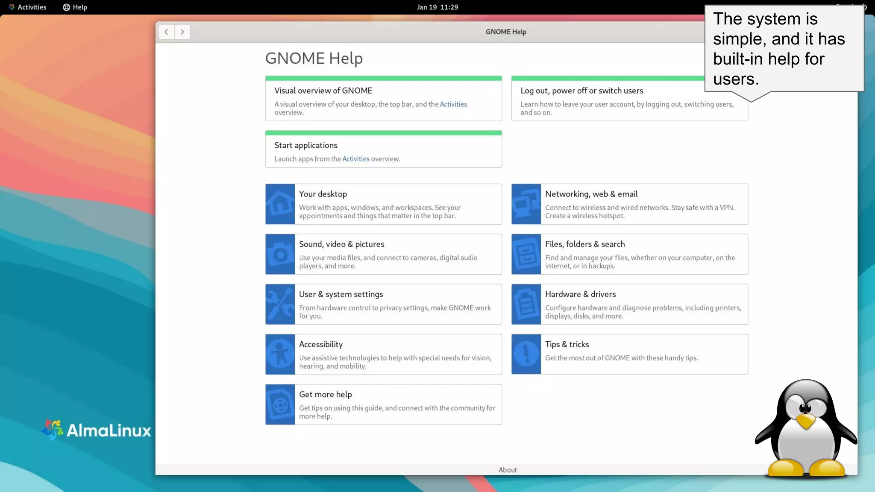The height and width of the screenshot is (492, 875).
Task: Click the Hardware & drivers clipboard icon
Action: coord(526,304)
